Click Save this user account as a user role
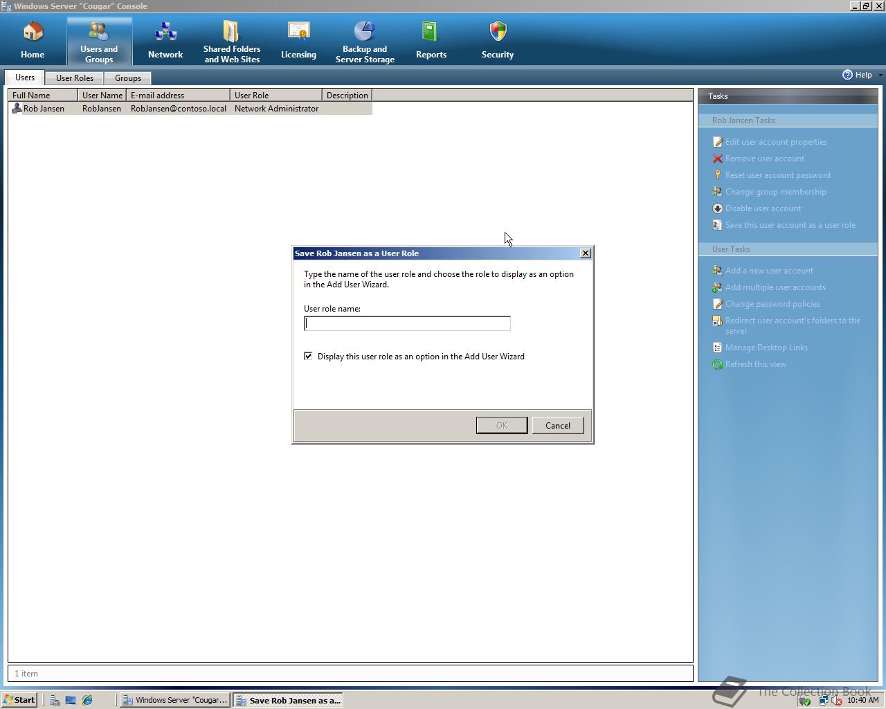The image size is (886, 709). pos(790,225)
